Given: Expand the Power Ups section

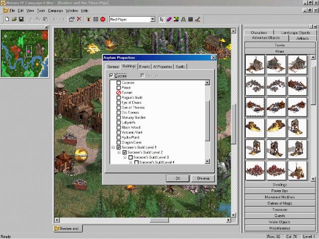Looking at the screenshot, I should click(x=280, y=191).
